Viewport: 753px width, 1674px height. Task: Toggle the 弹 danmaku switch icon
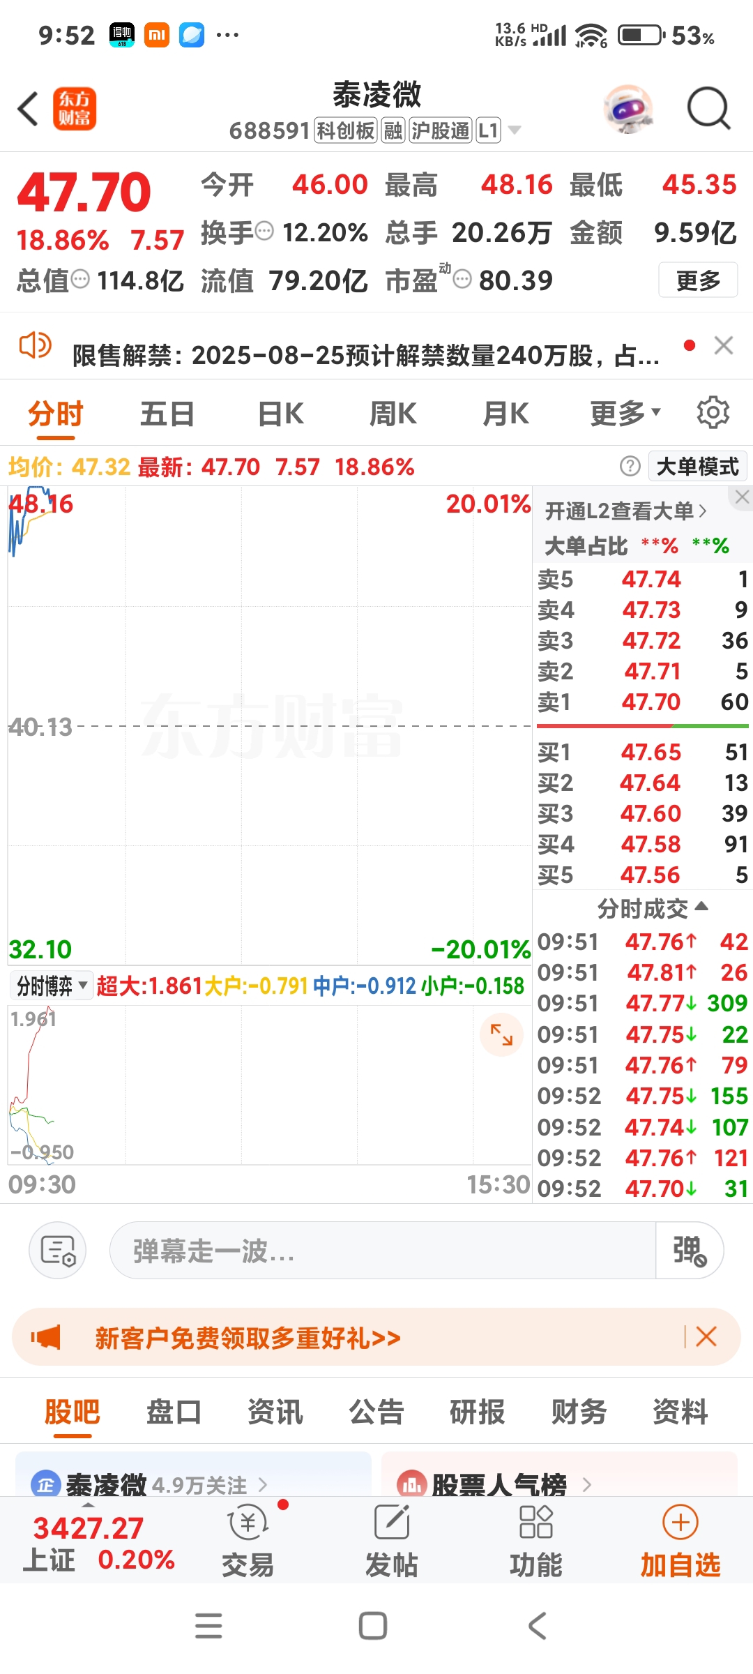[x=690, y=1250]
